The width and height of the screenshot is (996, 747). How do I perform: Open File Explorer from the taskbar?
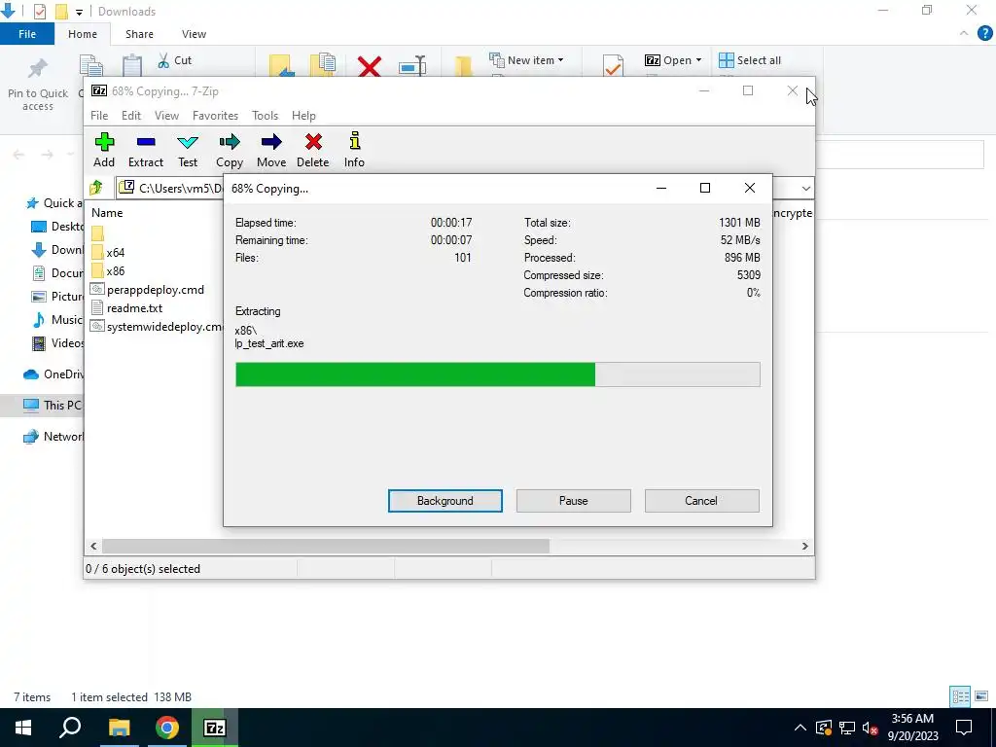(119, 728)
